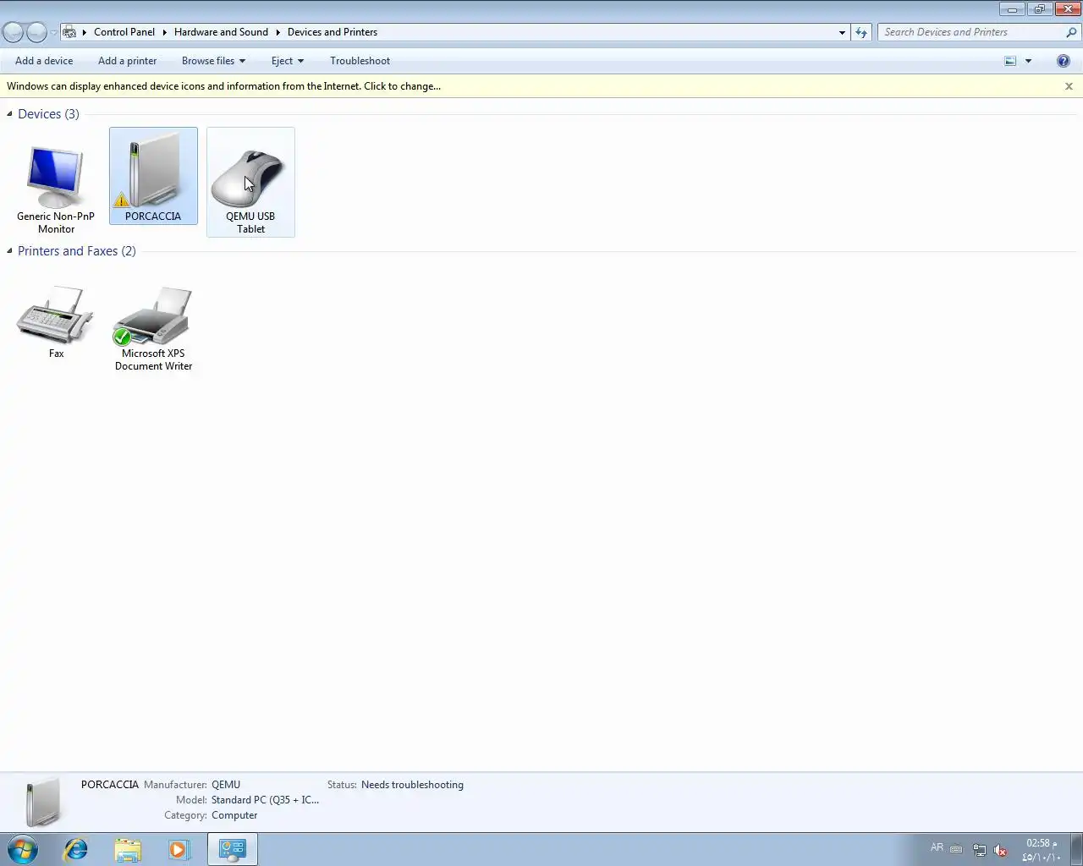The width and height of the screenshot is (1083, 866).
Task: Click the search magnifier icon
Action: [1071, 32]
